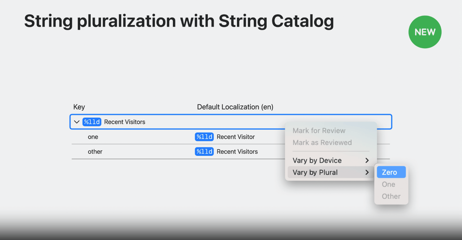This screenshot has height=240, width=462.
Task: Expand the Vary by Plural arrow
Action: click(367, 172)
